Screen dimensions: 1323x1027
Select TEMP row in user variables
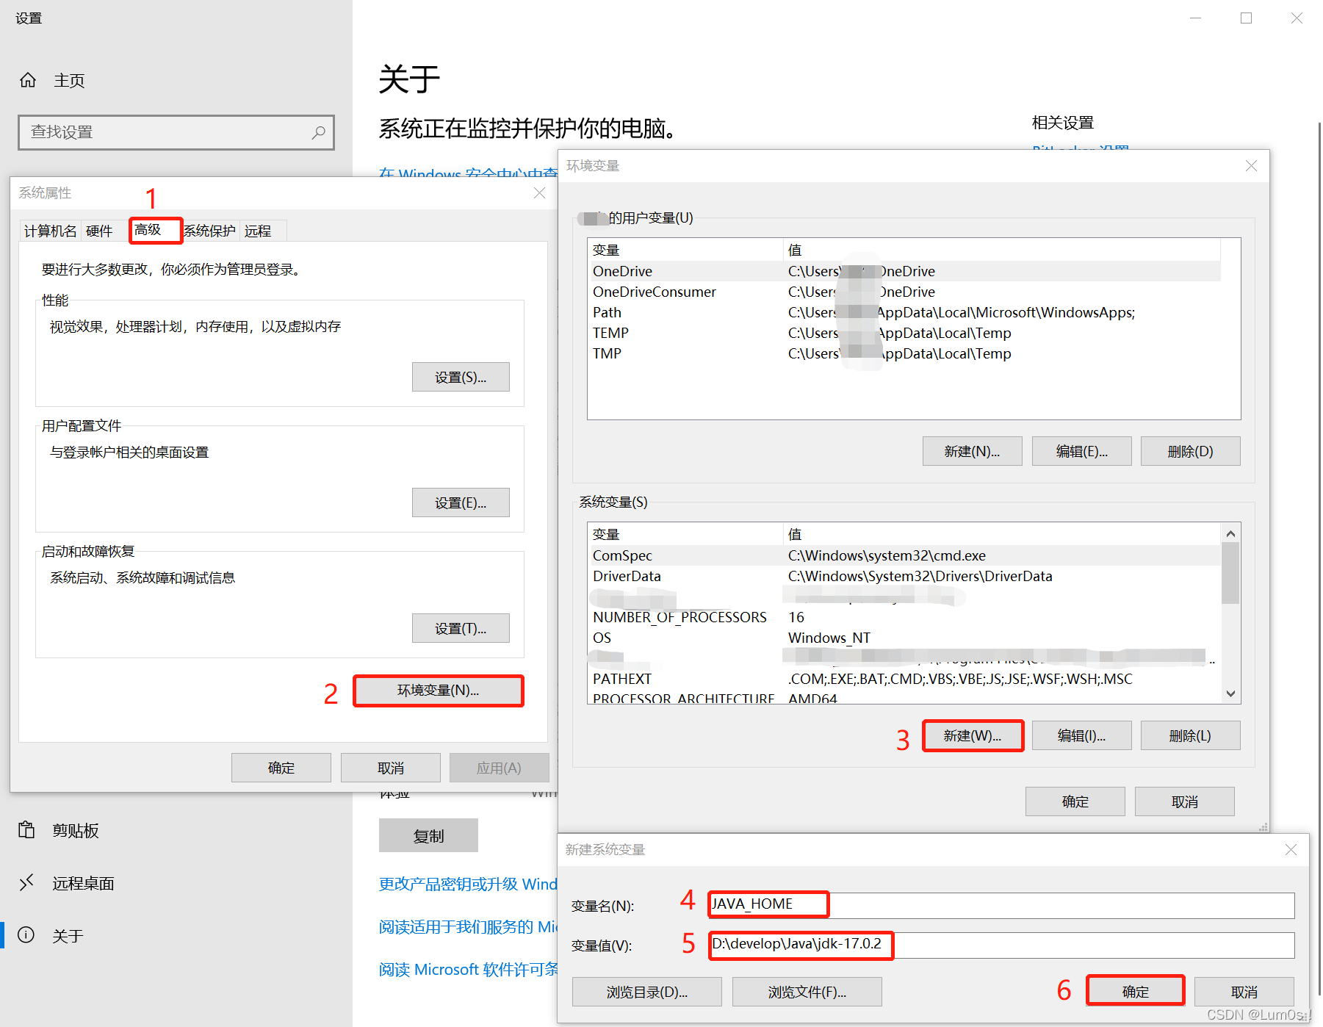pos(904,333)
